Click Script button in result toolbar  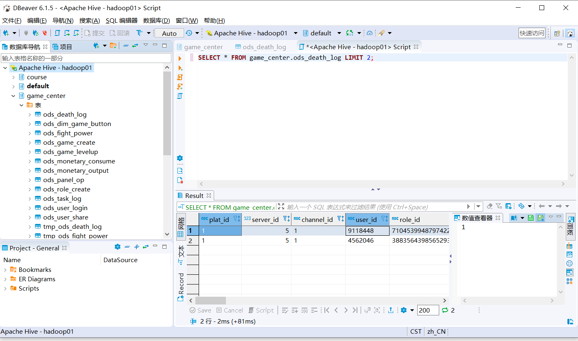tap(261, 310)
